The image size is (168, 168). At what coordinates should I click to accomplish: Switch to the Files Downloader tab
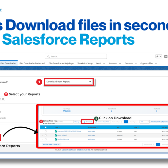coord(8,63)
